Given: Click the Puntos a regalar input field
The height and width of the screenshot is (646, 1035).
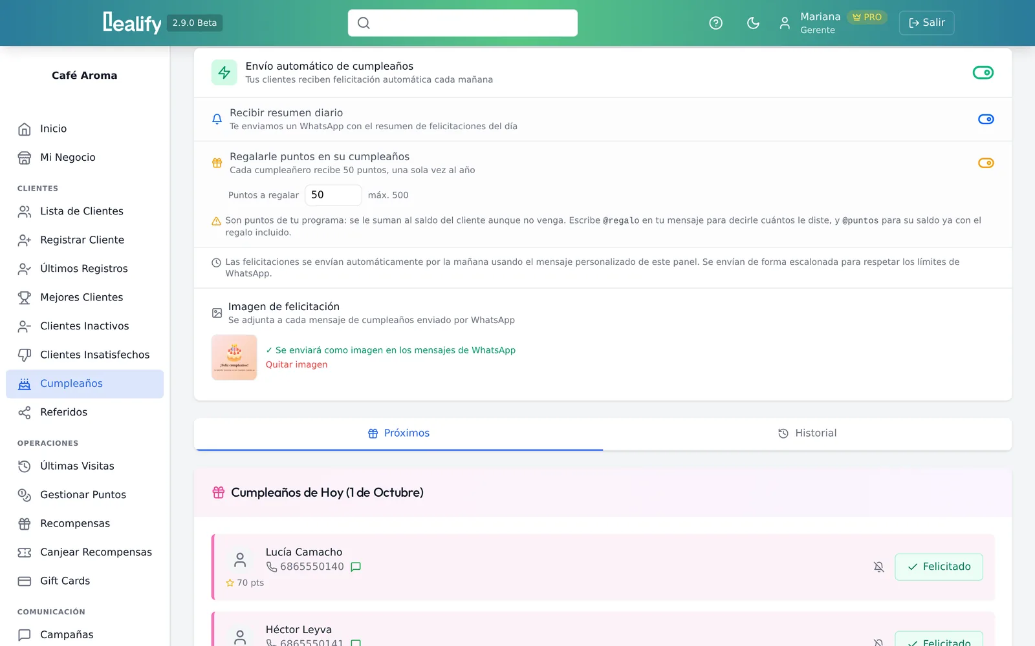Looking at the screenshot, I should [x=333, y=195].
